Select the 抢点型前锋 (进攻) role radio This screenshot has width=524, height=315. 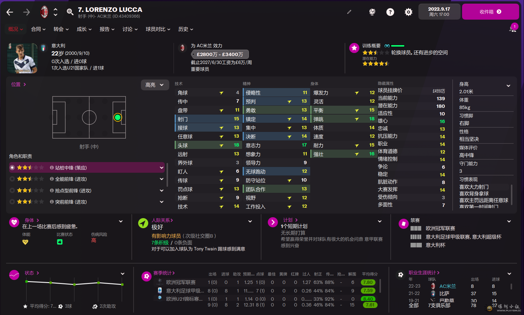[12, 190]
